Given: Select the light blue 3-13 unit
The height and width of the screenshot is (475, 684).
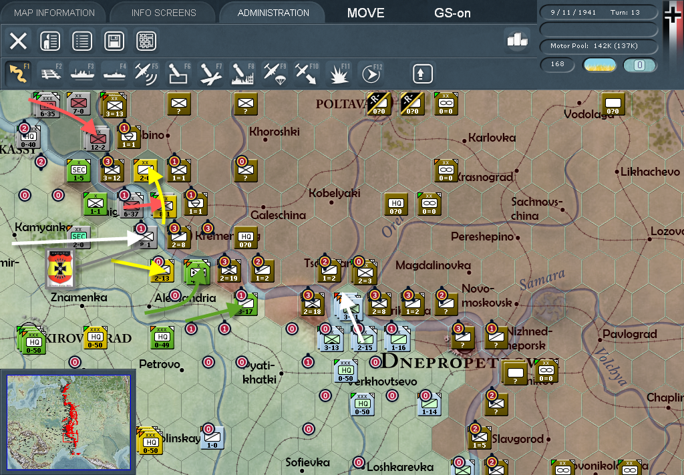Looking at the screenshot, I should coord(331,339).
